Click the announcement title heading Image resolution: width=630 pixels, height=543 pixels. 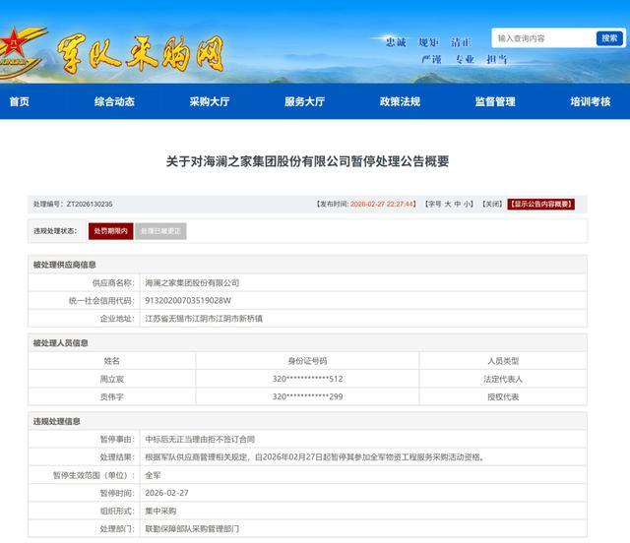pyautogui.click(x=307, y=161)
